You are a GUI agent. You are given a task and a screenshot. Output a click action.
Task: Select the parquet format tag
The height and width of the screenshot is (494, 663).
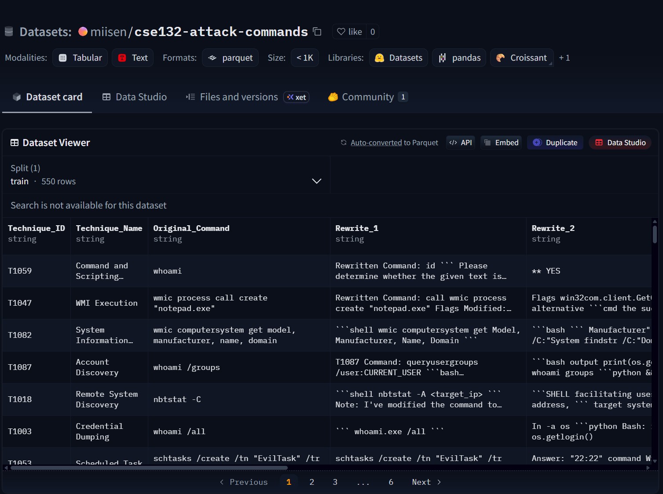click(x=231, y=58)
